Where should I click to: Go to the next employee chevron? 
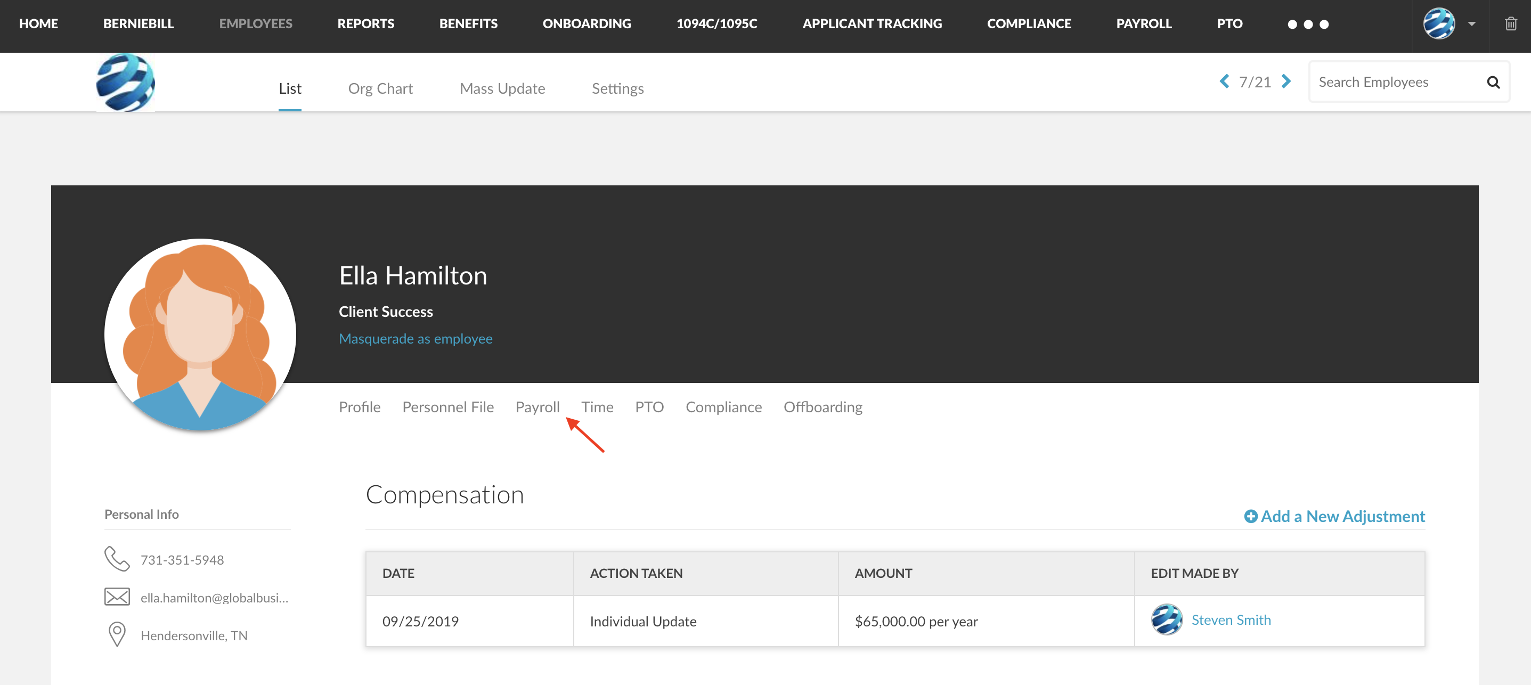click(1286, 81)
